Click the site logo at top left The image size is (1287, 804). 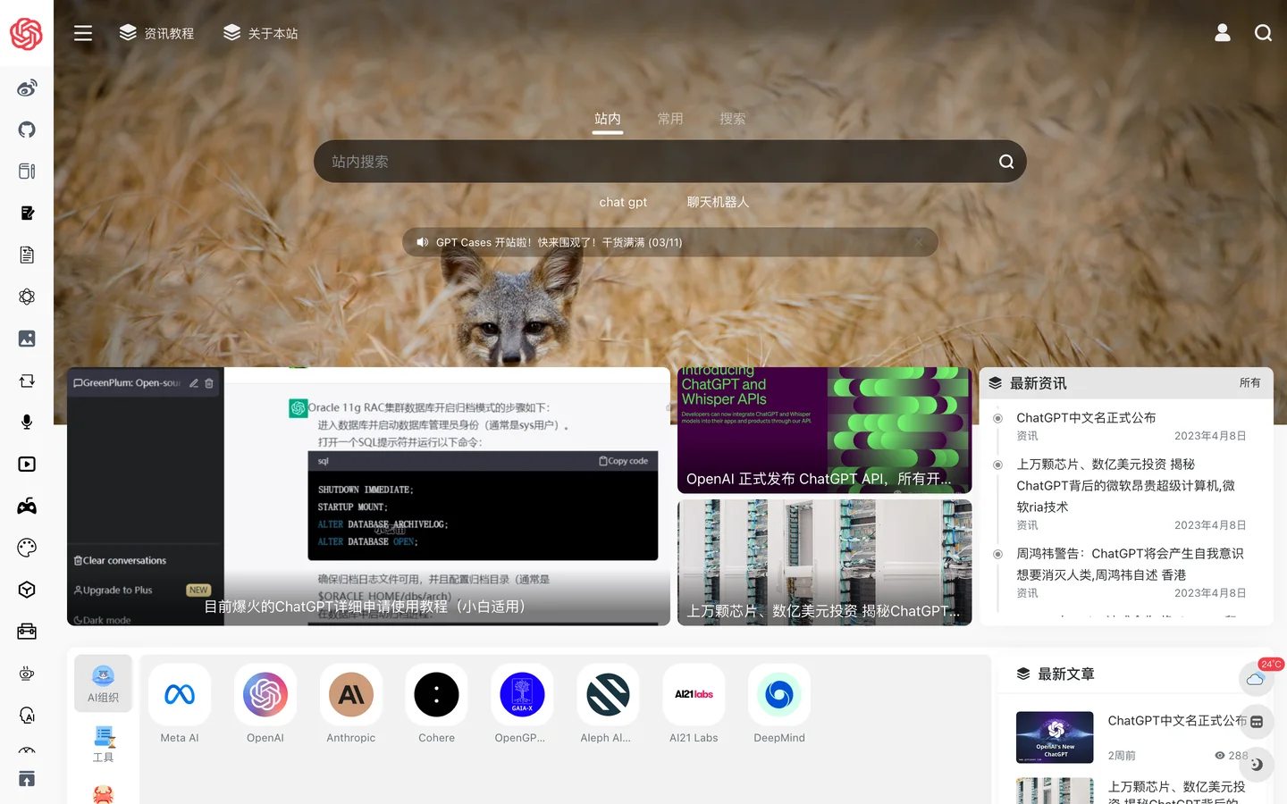[26, 34]
